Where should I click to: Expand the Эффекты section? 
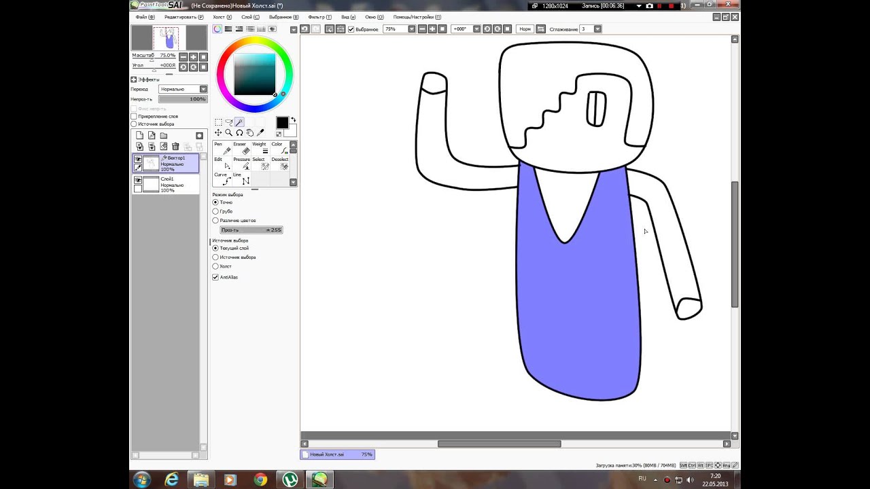pyautogui.click(x=134, y=79)
